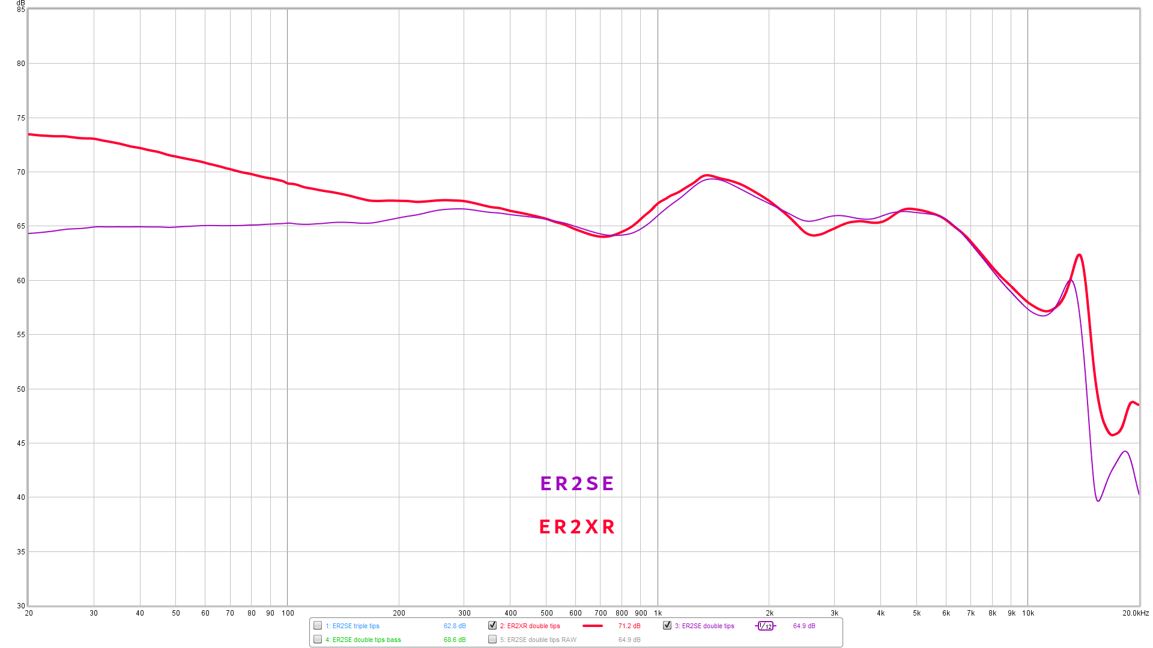Click the red line style swatch for ER2XR

pos(593,625)
